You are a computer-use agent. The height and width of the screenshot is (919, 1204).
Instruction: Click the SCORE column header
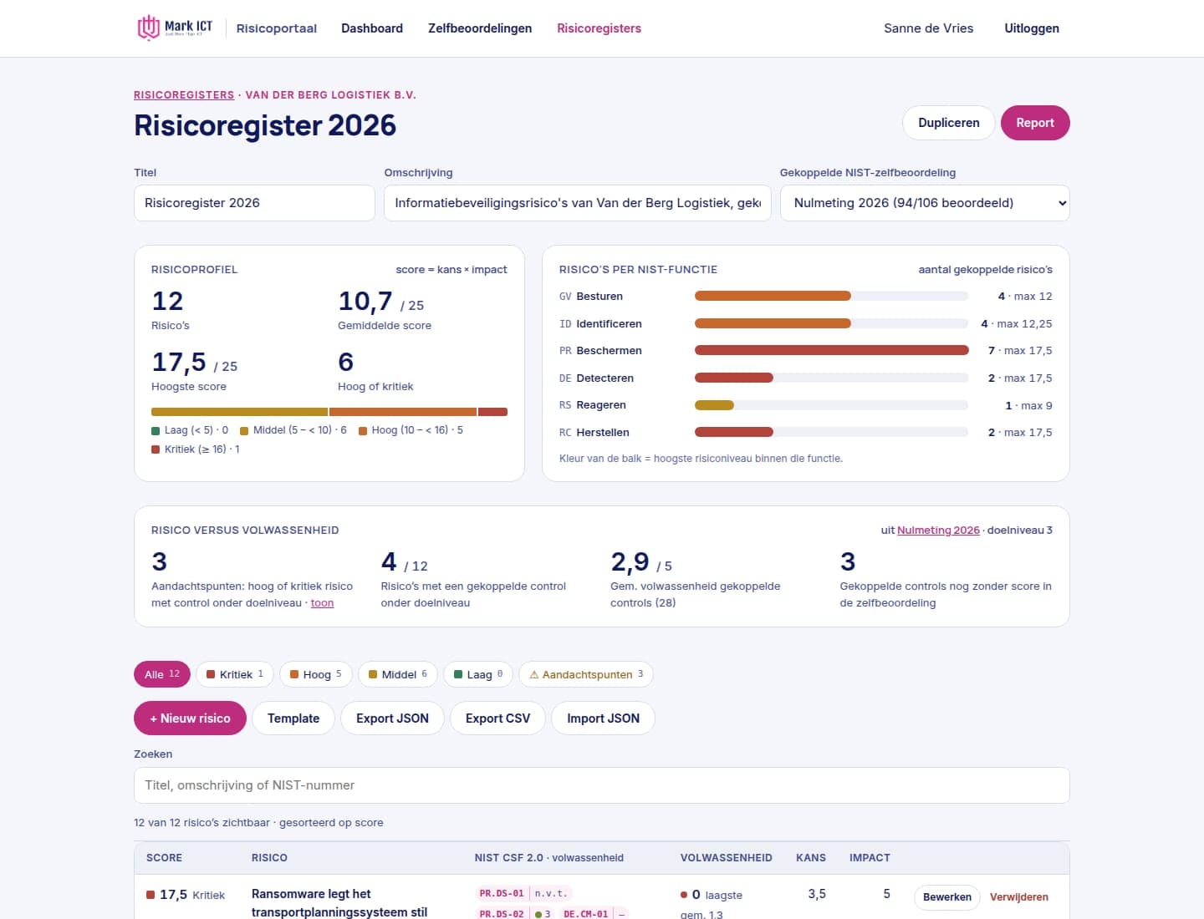[x=164, y=858]
